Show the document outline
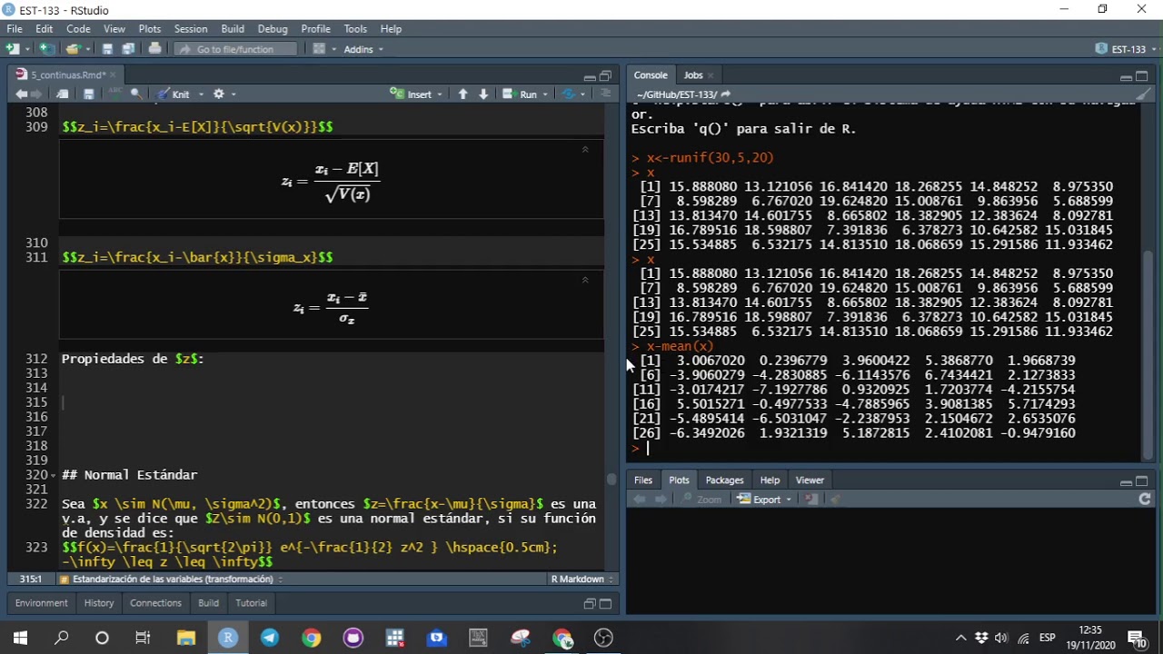The width and height of the screenshot is (1163, 654). pos(606,94)
